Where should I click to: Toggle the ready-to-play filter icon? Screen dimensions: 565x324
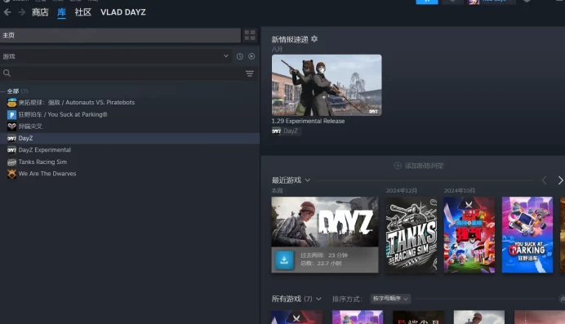[x=251, y=56]
